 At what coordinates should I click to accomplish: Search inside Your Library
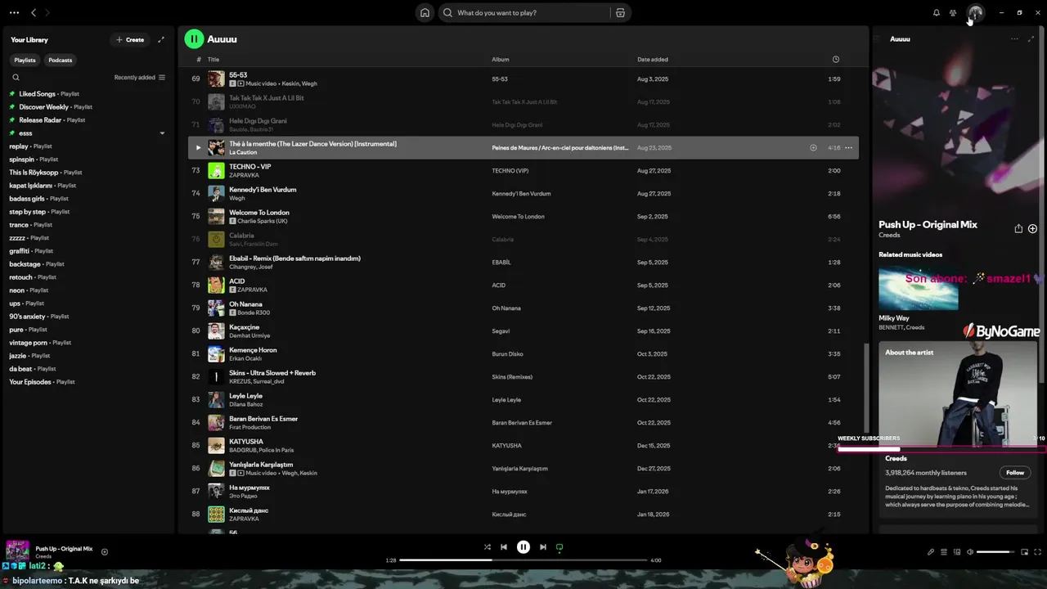(x=16, y=78)
